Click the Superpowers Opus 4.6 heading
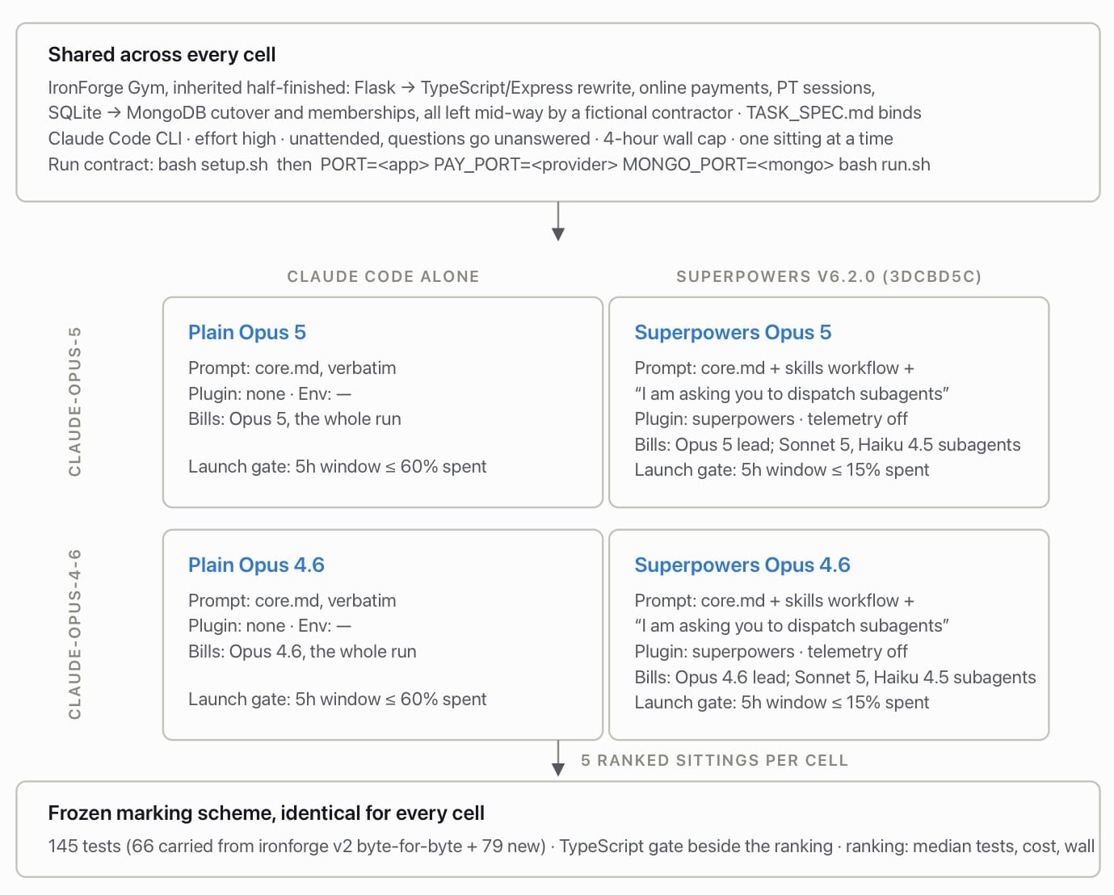 point(742,565)
